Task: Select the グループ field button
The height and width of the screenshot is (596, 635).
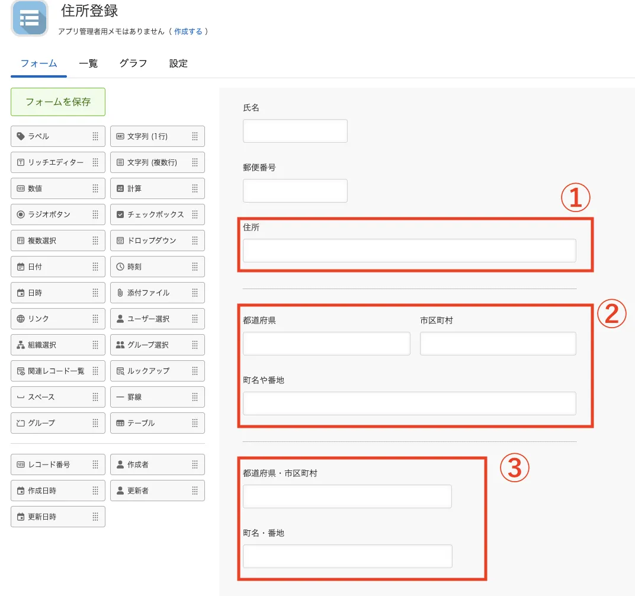Action: point(58,423)
